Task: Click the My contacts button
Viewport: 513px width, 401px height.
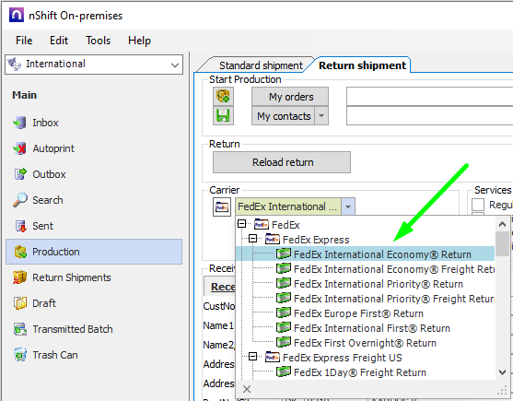Action: [284, 116]
